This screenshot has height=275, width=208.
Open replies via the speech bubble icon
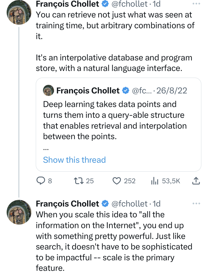point(41,181)
